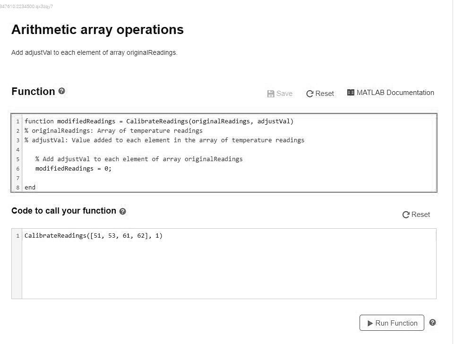Image resolution: width=455 pixels, height=344 pixels.
Task: Click the originalReadings comment on line 2
Action: [x=113, y=131]
